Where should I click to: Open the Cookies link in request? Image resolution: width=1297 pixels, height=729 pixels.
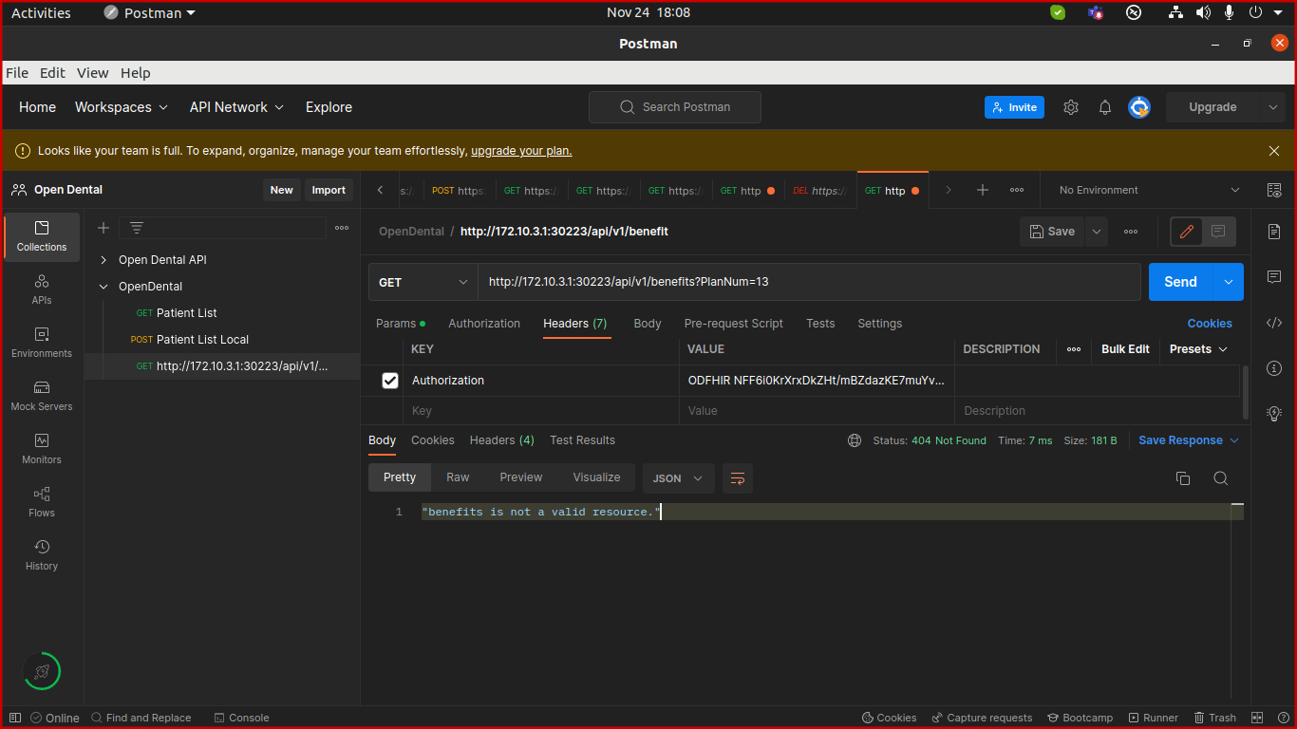click(1210, 324)
